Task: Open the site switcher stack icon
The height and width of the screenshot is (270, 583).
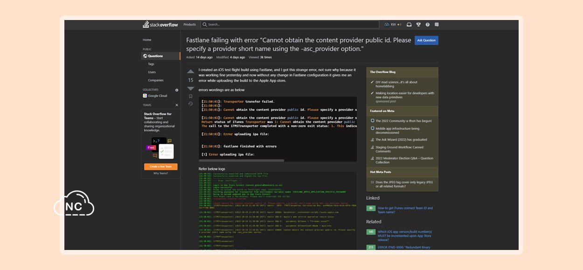Action: tap(437, 25)
